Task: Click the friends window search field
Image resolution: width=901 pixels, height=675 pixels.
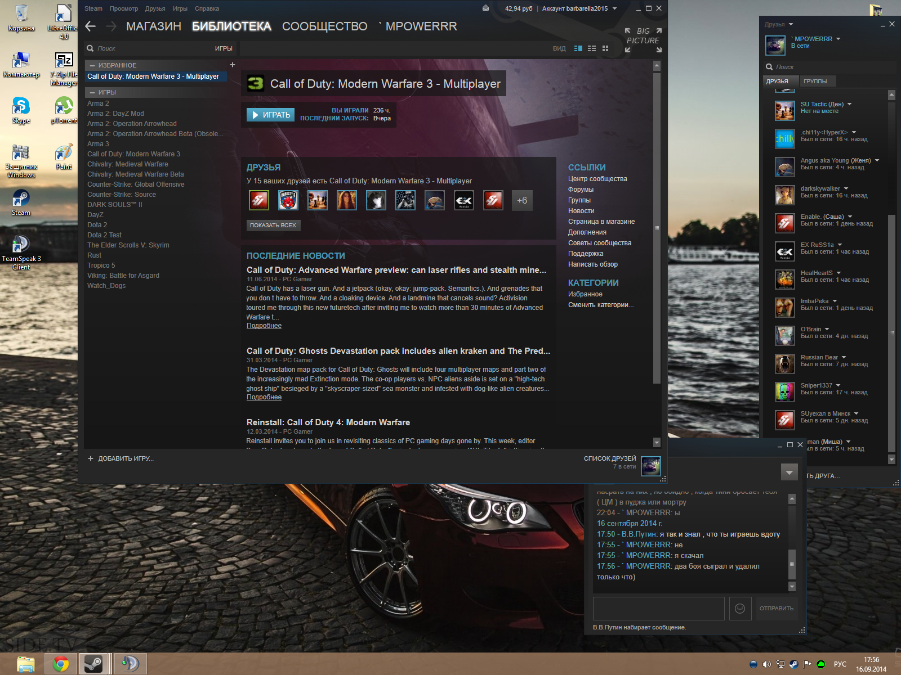Action: [830, 67]
